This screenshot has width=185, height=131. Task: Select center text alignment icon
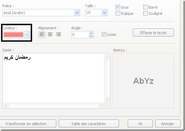[50, 34]
